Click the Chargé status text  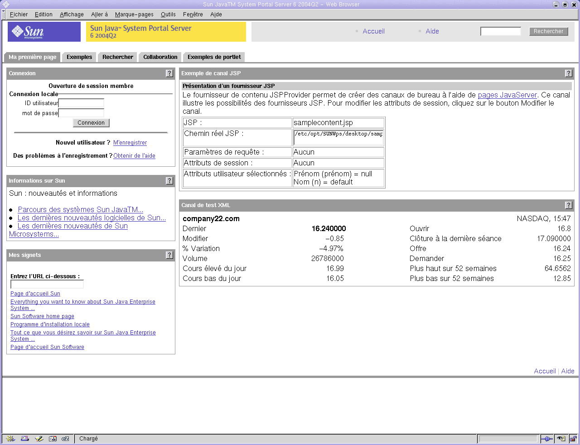(88, 439)
